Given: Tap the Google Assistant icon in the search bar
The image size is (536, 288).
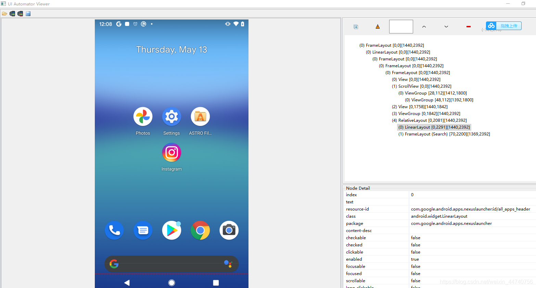Looking at the screenshot, I should pyautogui.click(x=228, y=264).
